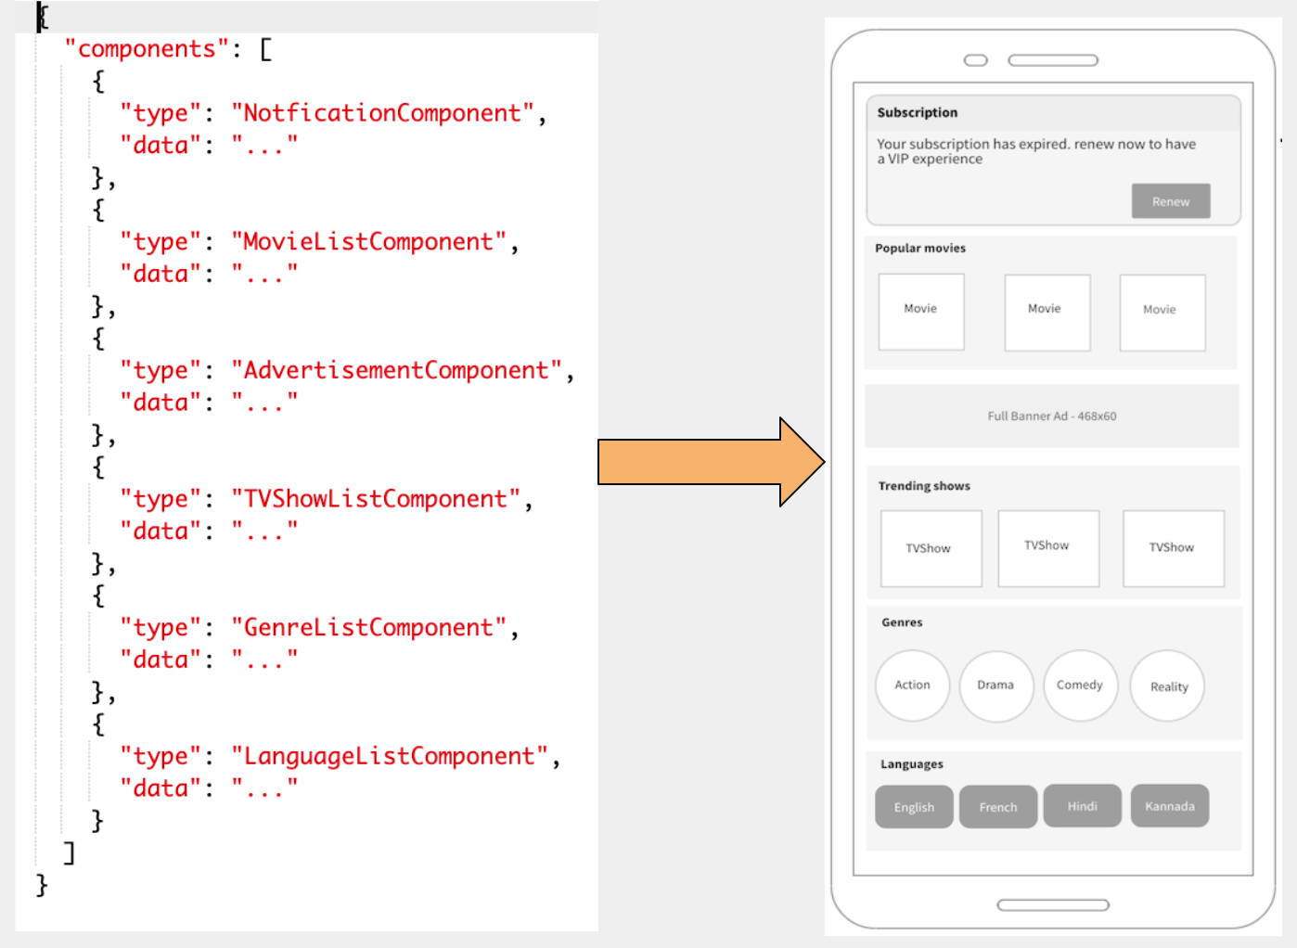1297x948 pixels.
Task: Click the "type" key of NotficationComponent entry
Action: (161, 113)
